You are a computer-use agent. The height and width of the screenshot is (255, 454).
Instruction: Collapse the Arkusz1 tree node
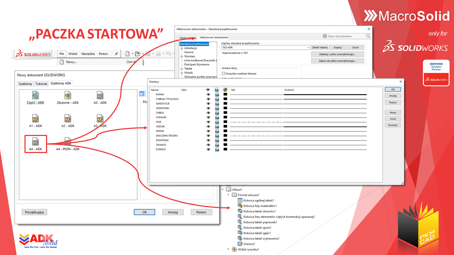point(223,189)
